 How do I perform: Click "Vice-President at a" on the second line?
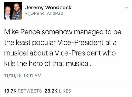coord(87,42)
